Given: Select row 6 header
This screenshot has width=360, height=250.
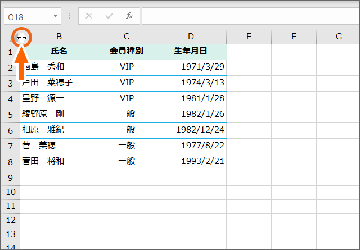Looking at the screenshot, I should pyautogui.click(x=10, y=131).
